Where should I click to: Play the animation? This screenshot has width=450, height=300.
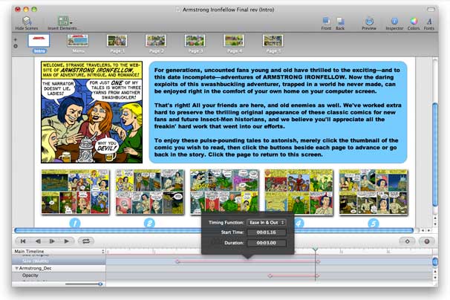click(67, 241)
